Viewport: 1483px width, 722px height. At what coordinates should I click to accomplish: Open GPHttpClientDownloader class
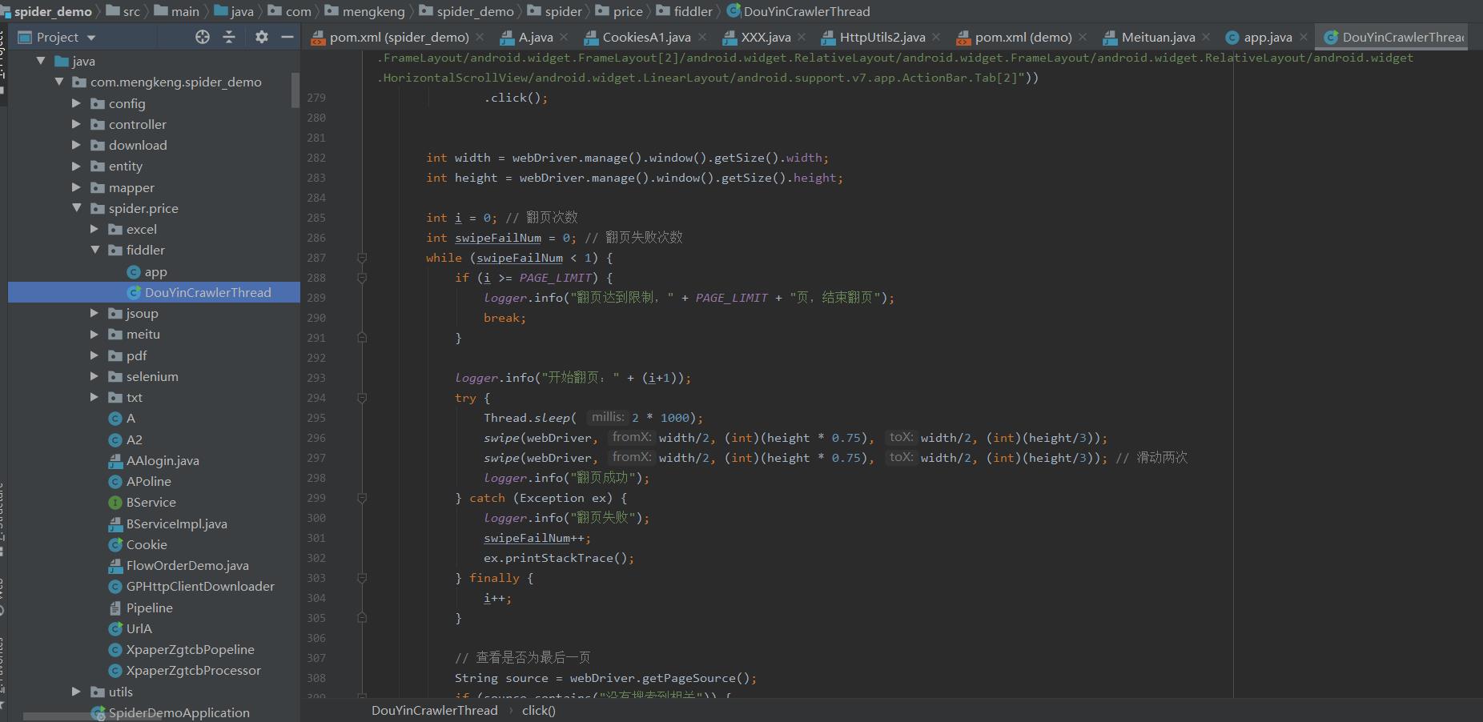[191, 587]
